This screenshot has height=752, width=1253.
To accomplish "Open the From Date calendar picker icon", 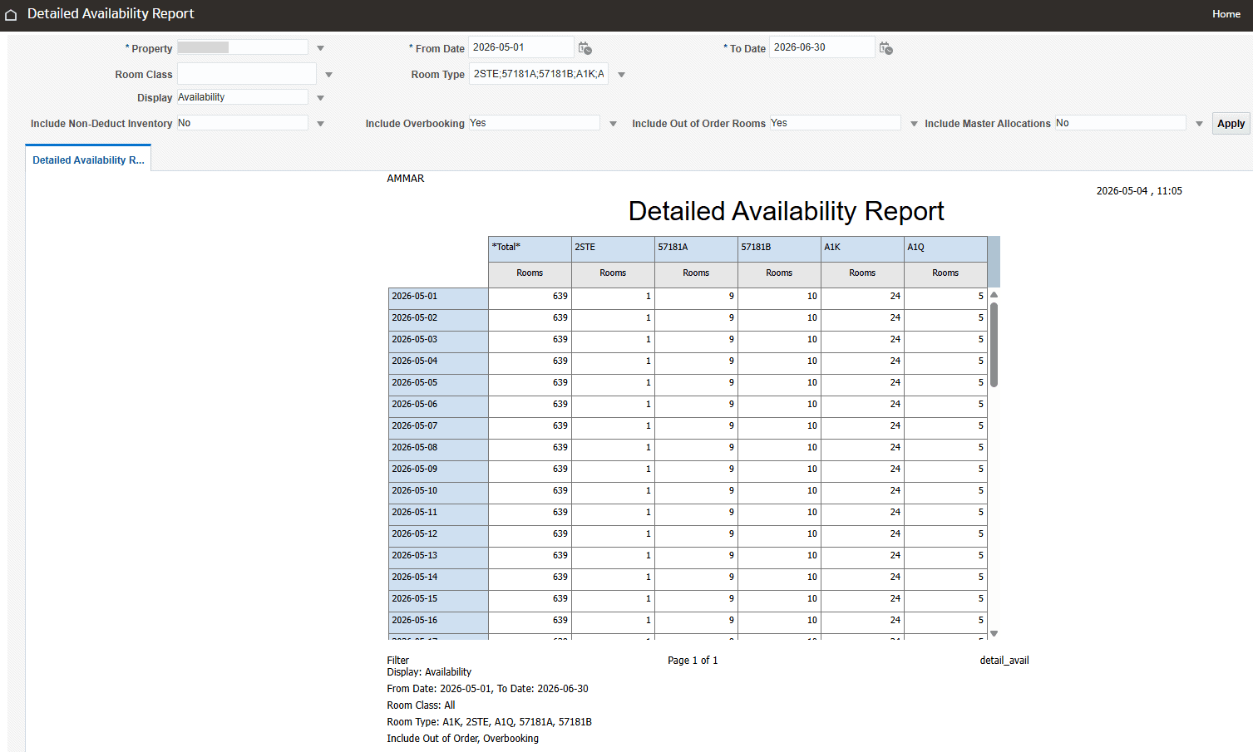I will pyautogui.click(x=585, y=48).
